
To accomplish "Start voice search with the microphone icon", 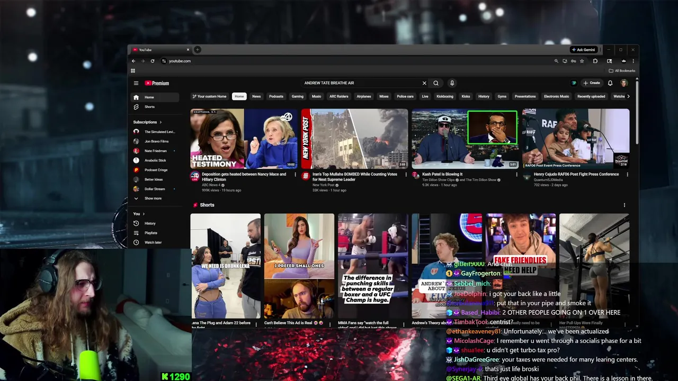I will pyautogui.click(x=452, y=83).
